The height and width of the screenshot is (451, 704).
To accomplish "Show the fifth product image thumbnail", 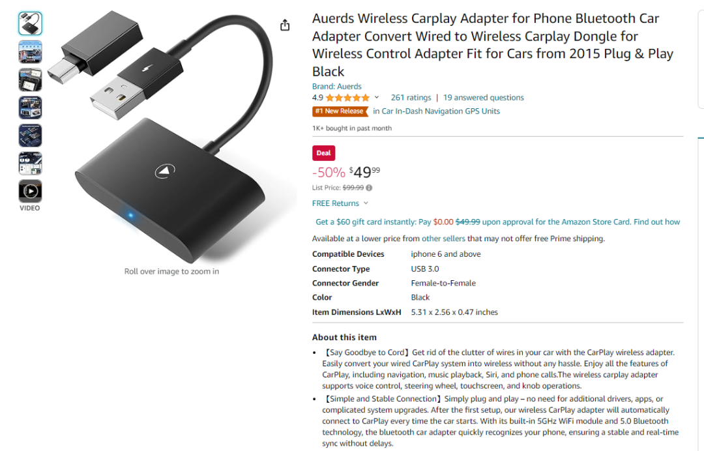I will pos(30,136).
